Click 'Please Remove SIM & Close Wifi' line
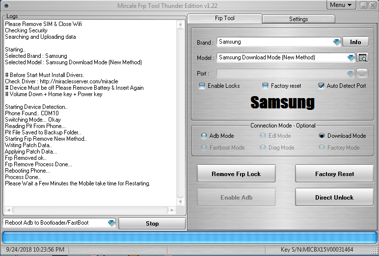The image size is (379, 256). click(43, 24)
